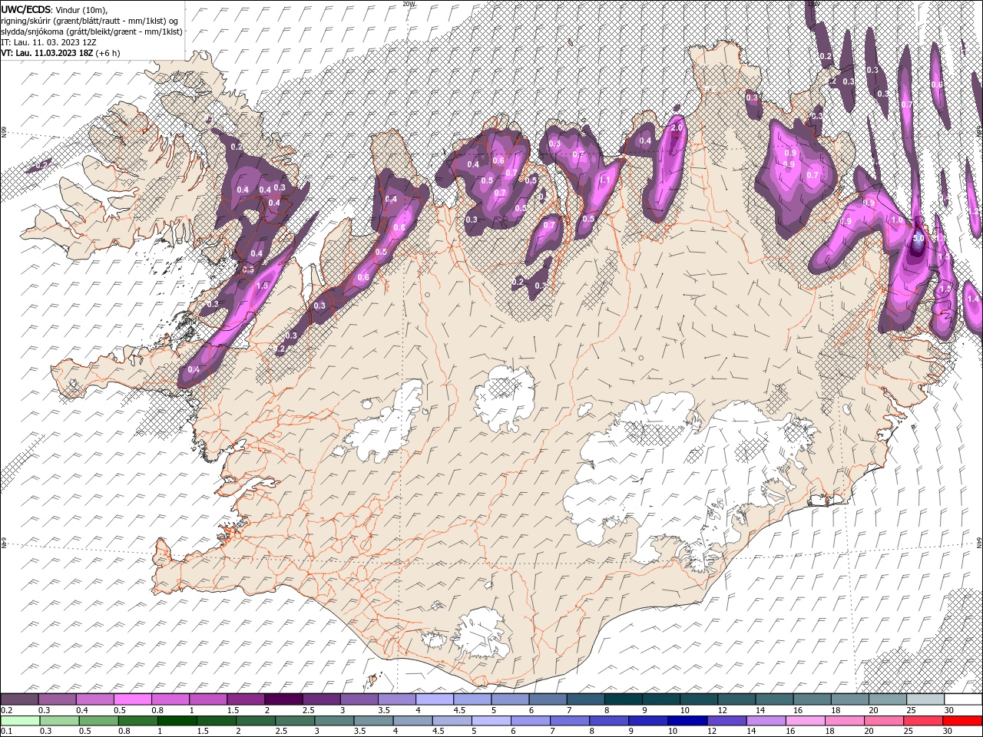983x737 pixels.
Task: Click the Mýrdalsjökull glacier near south coast
Action: 482,634
